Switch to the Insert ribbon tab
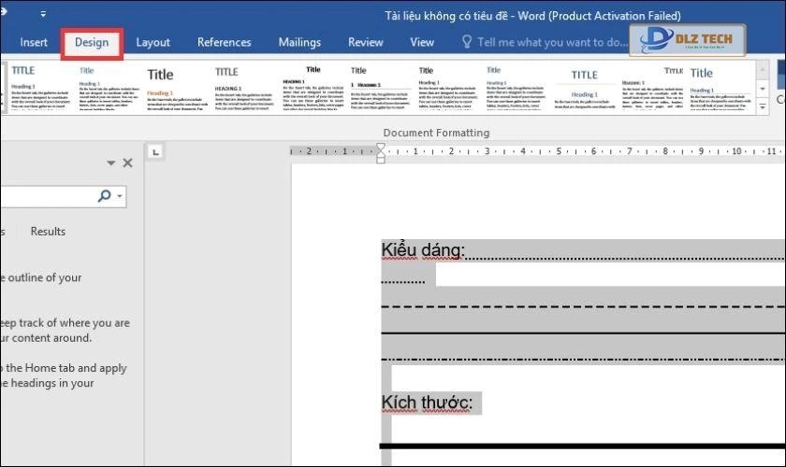Screen dimensions: 786x467 point(34,42)
